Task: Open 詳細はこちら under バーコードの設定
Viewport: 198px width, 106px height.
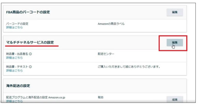Action: point(14,28)
